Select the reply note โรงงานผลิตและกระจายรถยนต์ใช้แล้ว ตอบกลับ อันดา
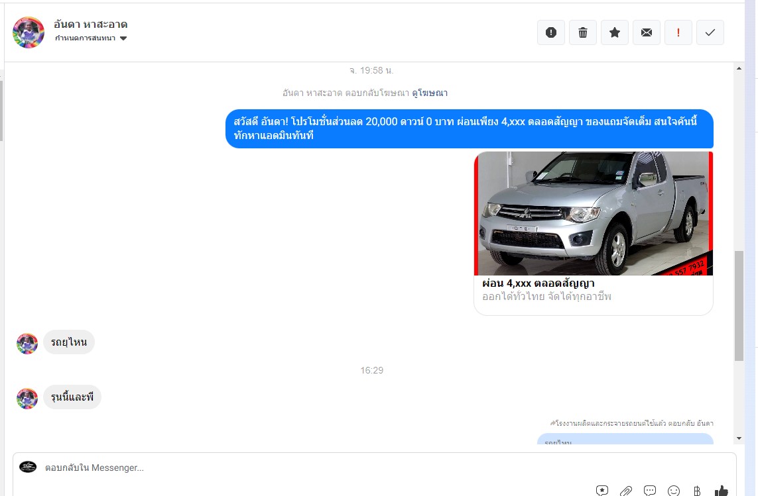This screenshot has width=758, height=496. point(631,423)
